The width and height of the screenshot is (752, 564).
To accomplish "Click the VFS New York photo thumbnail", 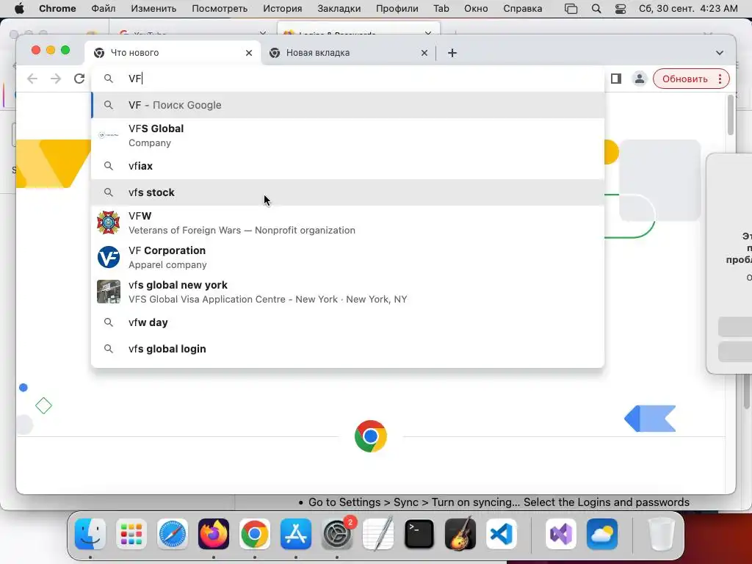I will [x=109, y=292].
